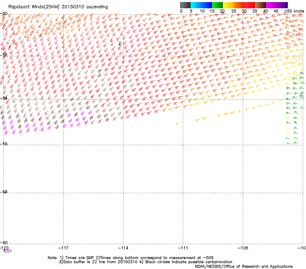Click the brown 35-40 knots legend swatch
This screenshot has width=306, height=269.
click(x=261, y=5)
